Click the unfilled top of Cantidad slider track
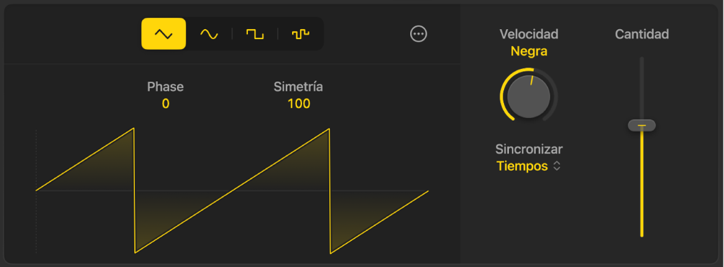 point(641,87)
